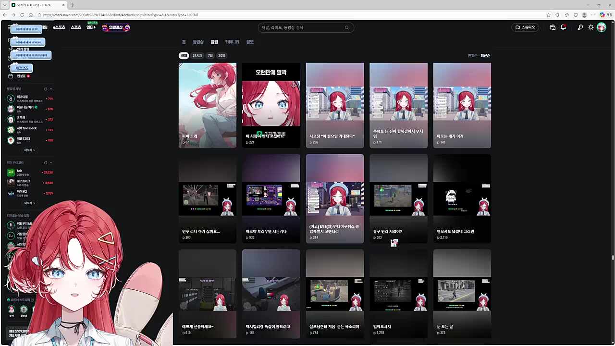The width and height of the screenshot is (615, 346).
Task: Open the 오랜만에 얼빡 clip thumbnail
Action: pos(271,105)
